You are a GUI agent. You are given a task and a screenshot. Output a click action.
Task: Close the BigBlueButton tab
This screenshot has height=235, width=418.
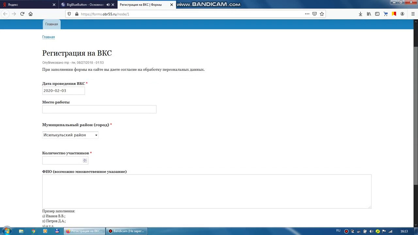click(x=113, y=5)
